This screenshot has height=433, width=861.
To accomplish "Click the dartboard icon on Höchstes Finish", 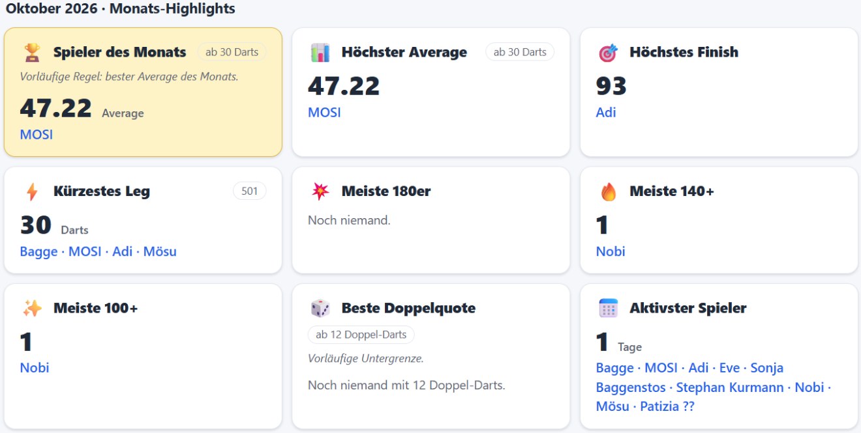I will pyautogui.click(x=608, y=52).
